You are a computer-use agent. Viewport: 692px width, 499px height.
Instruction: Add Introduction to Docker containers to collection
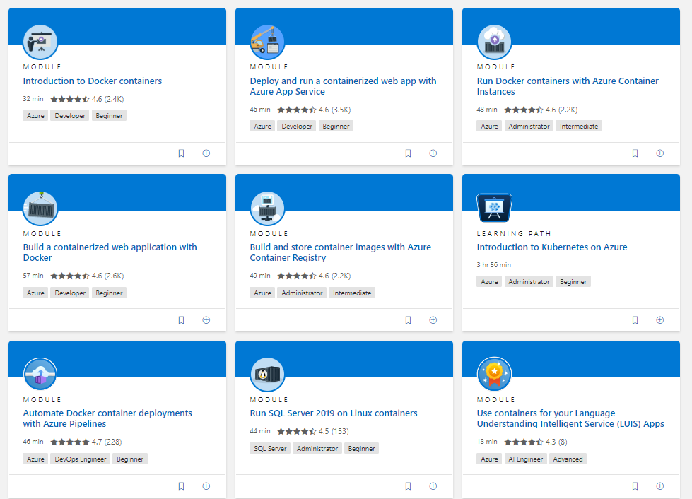[x=206, y=153]
